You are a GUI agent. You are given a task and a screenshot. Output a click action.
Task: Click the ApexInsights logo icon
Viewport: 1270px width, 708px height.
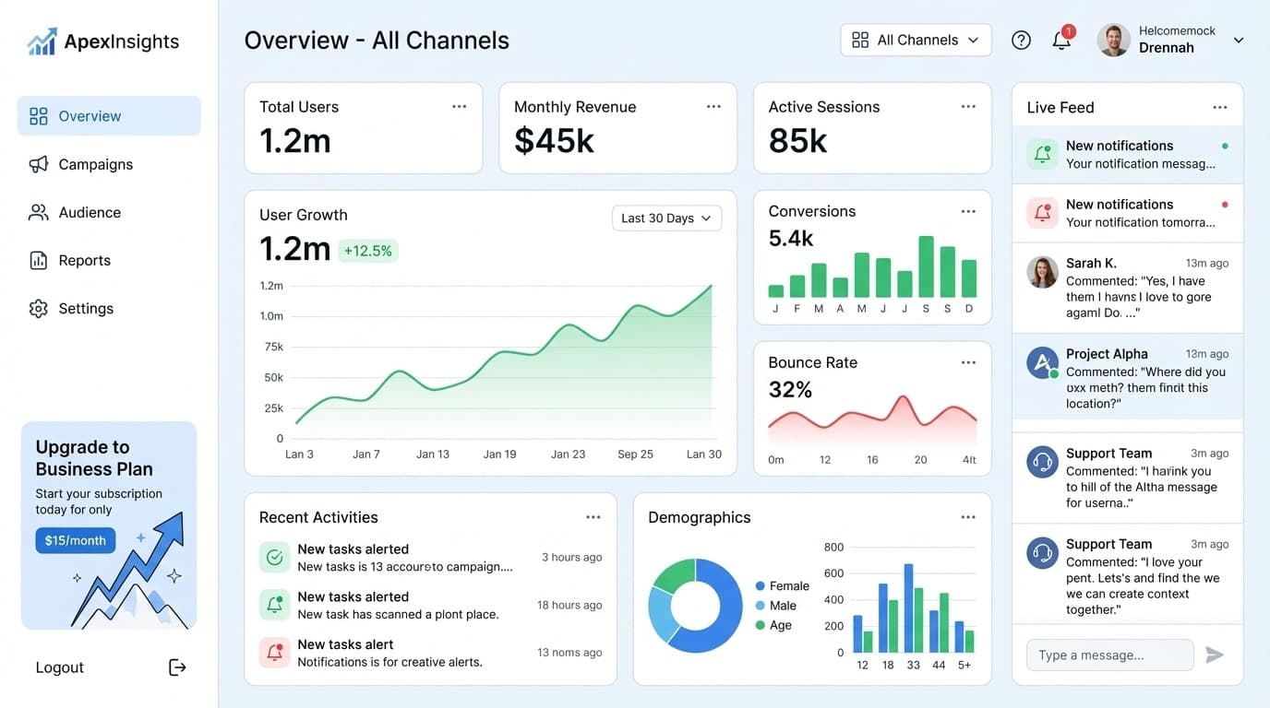point(42,41)
